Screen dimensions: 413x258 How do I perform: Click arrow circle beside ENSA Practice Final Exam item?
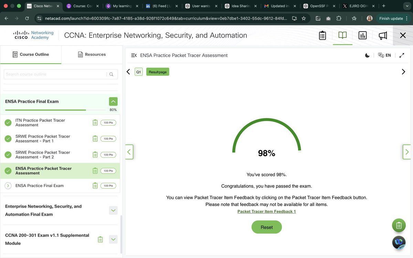[8, 186]
